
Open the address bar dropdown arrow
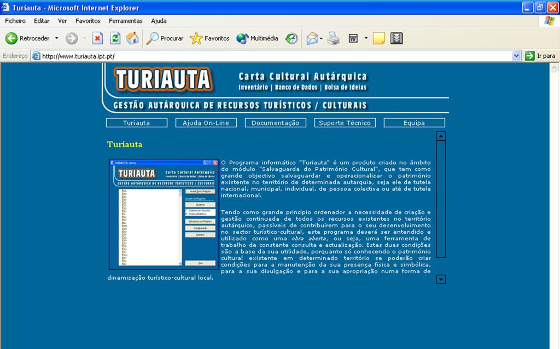tap(516, 56)
